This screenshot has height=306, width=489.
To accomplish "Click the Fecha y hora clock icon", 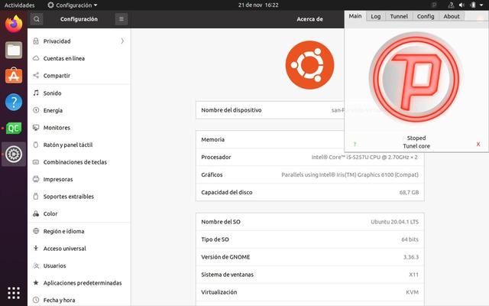I will (x=36, y=300).
